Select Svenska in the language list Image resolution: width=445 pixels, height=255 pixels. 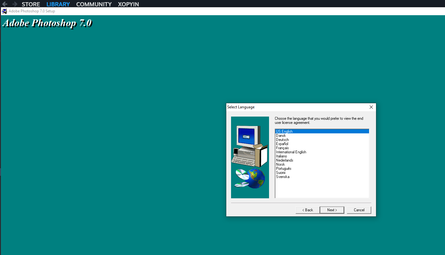tap(283, 177)
